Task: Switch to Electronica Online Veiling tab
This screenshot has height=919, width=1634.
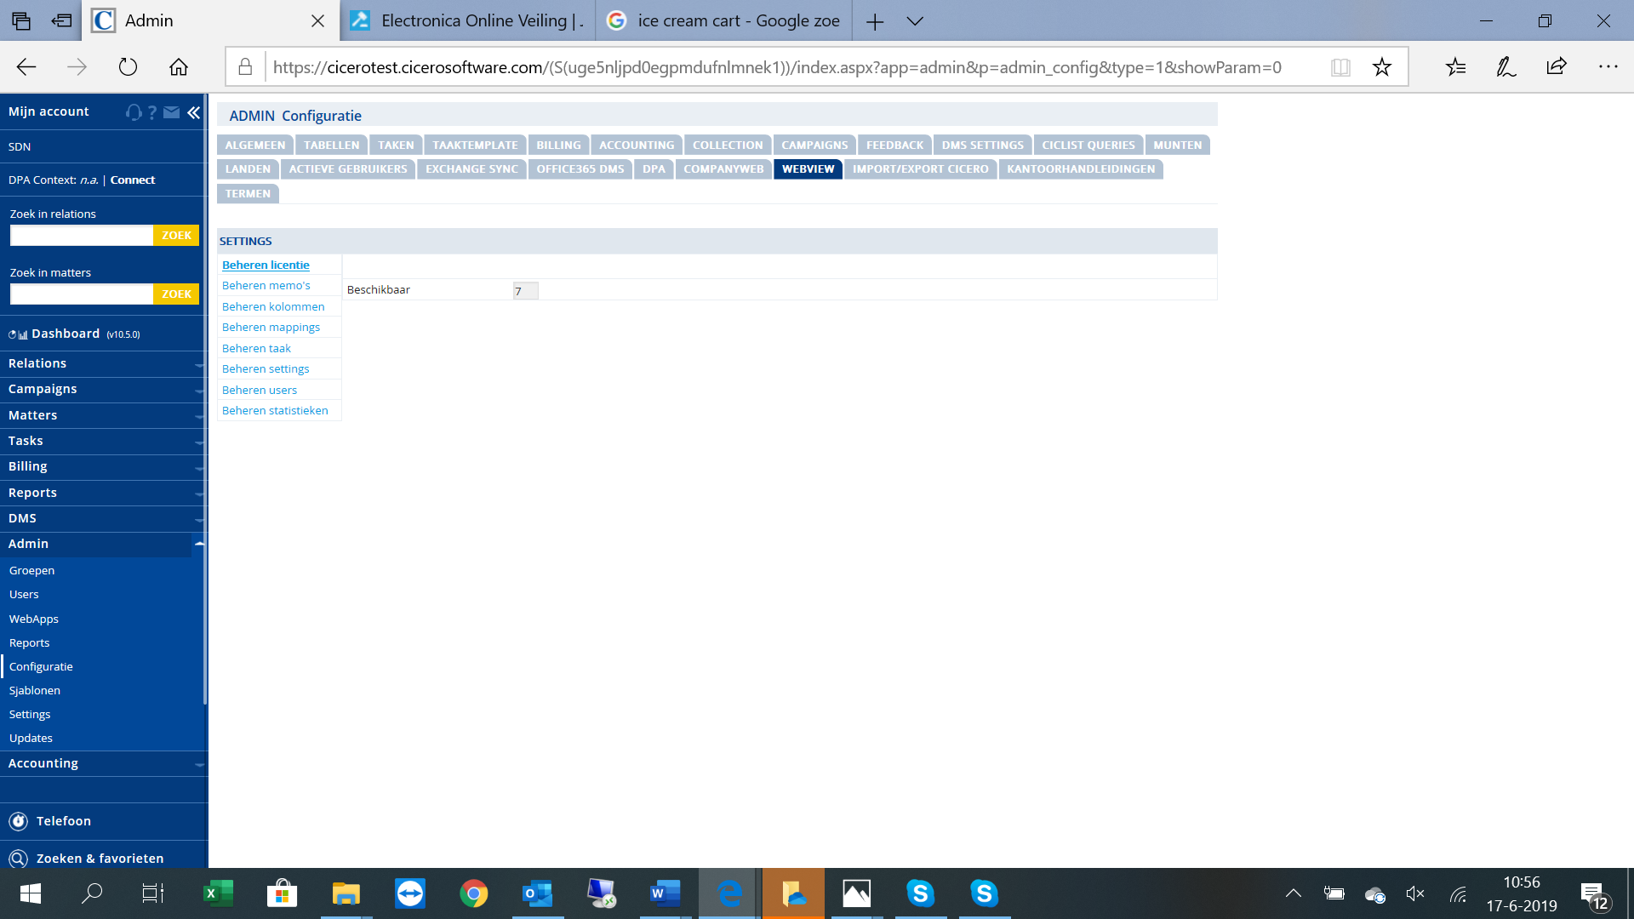Action: click(469, 21)
